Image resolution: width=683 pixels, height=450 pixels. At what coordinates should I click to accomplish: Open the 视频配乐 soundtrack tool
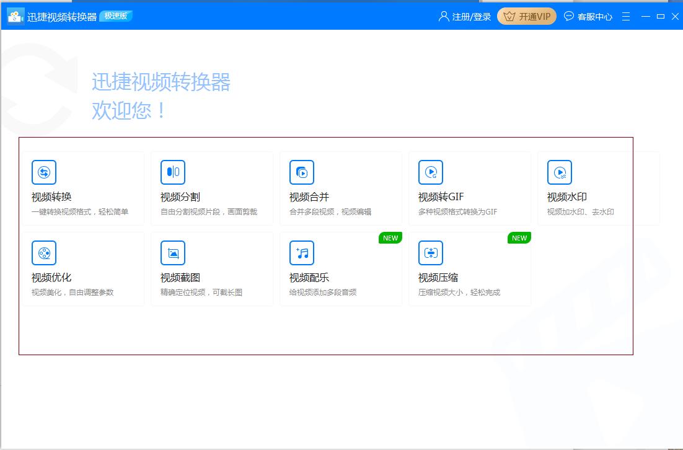341,268
